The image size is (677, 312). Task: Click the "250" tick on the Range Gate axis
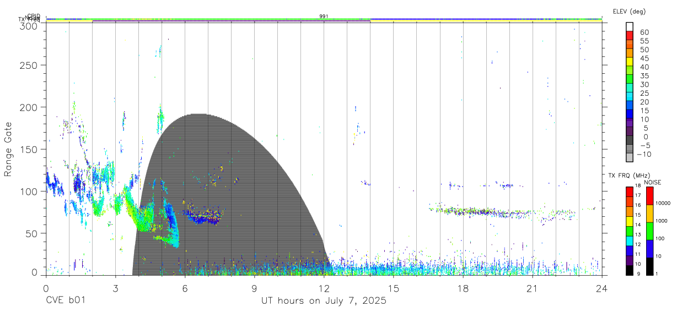[x=28, y=65]
